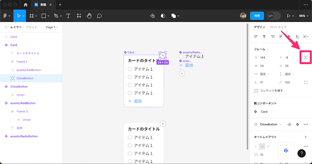Click the Resources components icon
The height and width of the screenshot is (164, 312).
coord(79,16)
